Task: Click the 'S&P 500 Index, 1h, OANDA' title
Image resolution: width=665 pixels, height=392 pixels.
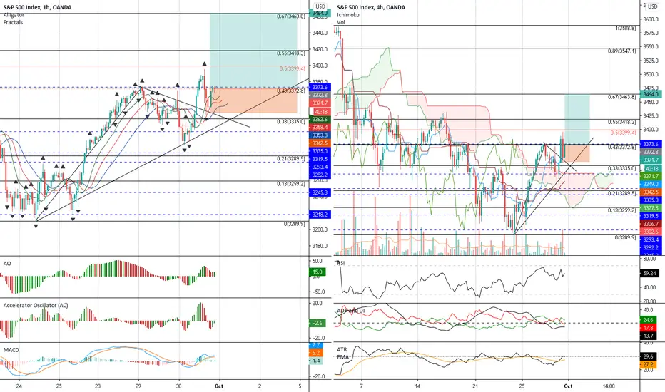Action: (x=37, y=7)
